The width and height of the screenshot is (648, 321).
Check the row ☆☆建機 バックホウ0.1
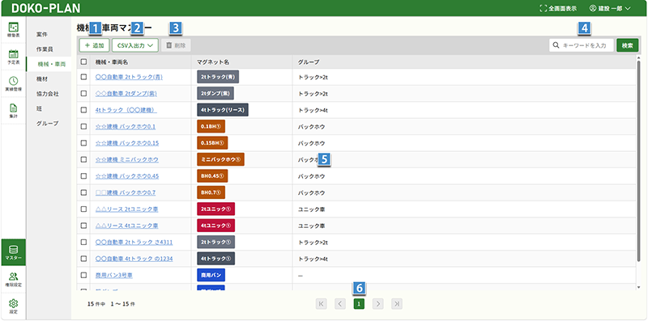tap(84, 126)
